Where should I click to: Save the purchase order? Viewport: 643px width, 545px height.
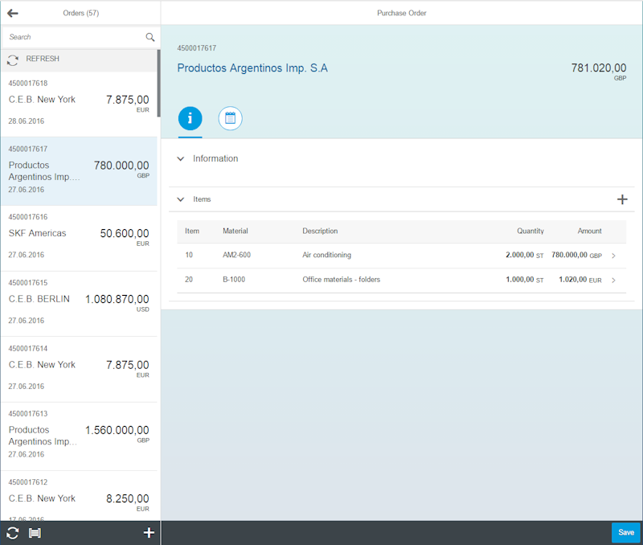pyautogui.click(x=626, y=532)
